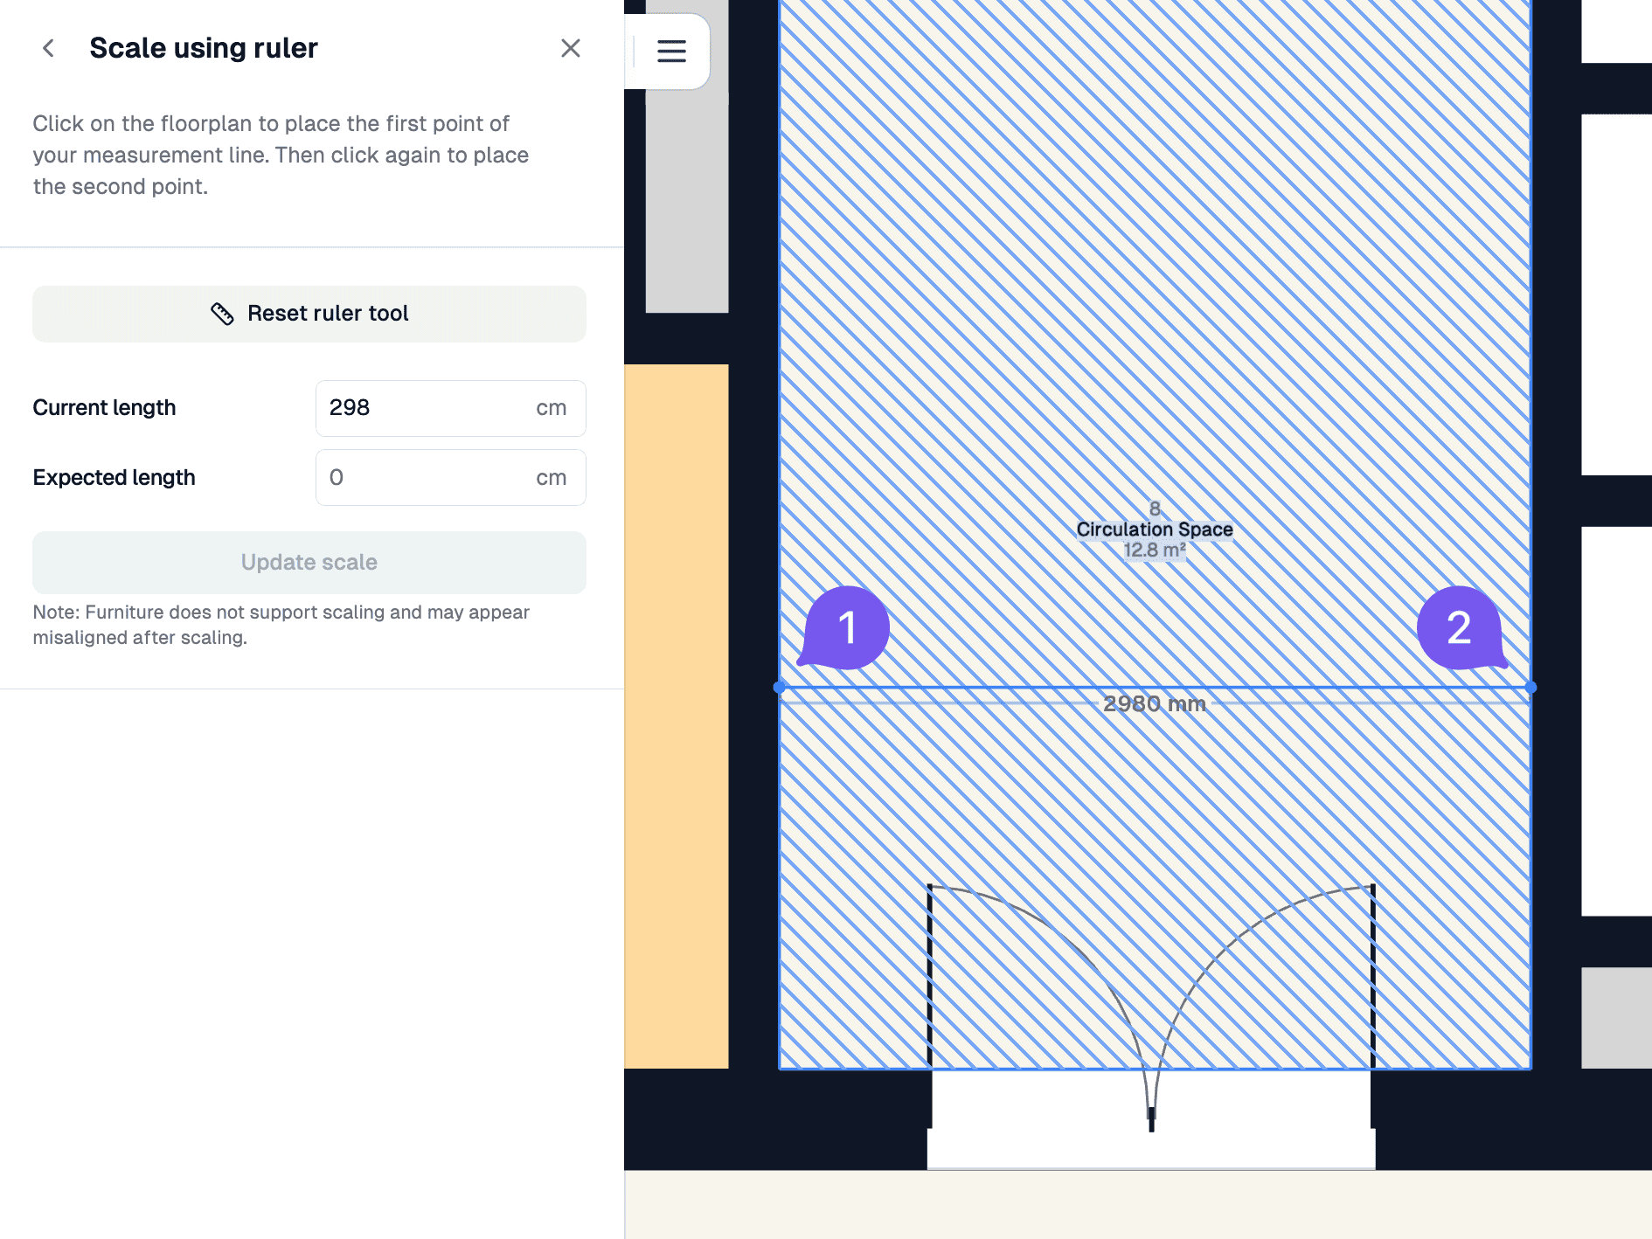Click the Update scale button
The width and height of the screenshot is (1652, 1239).
tap(309, 563)
